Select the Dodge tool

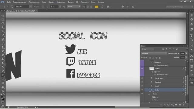tap(3, 67)
